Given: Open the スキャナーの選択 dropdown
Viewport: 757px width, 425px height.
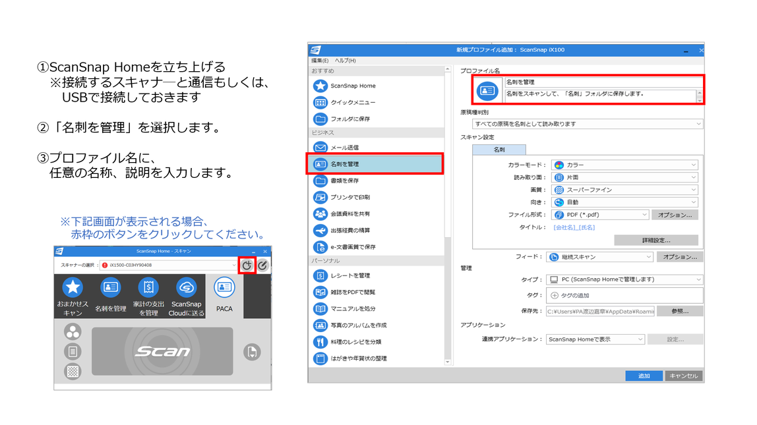Looking at the screenshot, I should tap(168, 265).
